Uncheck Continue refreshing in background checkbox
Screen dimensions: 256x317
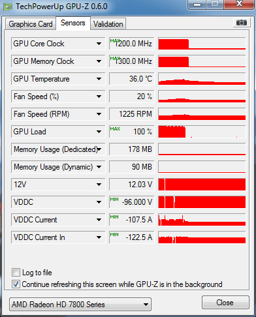16,284
